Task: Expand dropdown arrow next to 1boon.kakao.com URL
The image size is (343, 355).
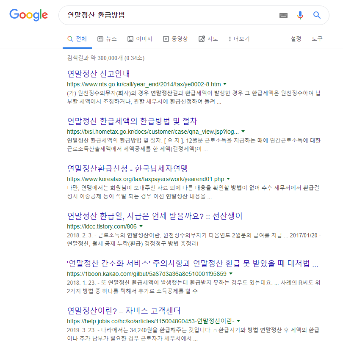Action: click(x=231, y=273)
